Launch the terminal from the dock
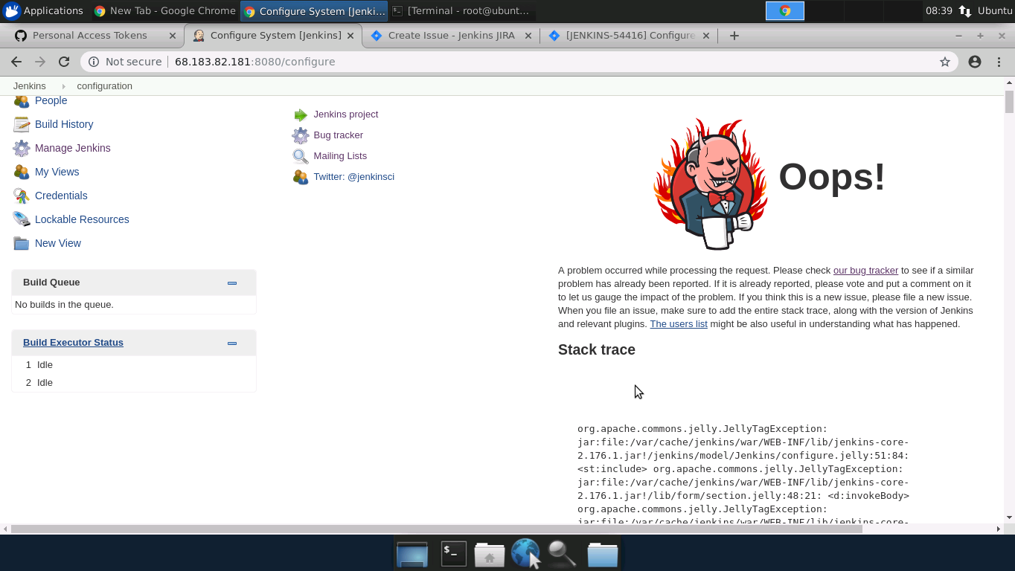The image size is (1015, 571). [x=453, y=554]
